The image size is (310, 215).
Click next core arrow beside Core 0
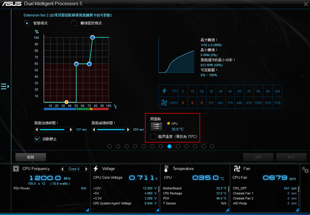(86, 169)
